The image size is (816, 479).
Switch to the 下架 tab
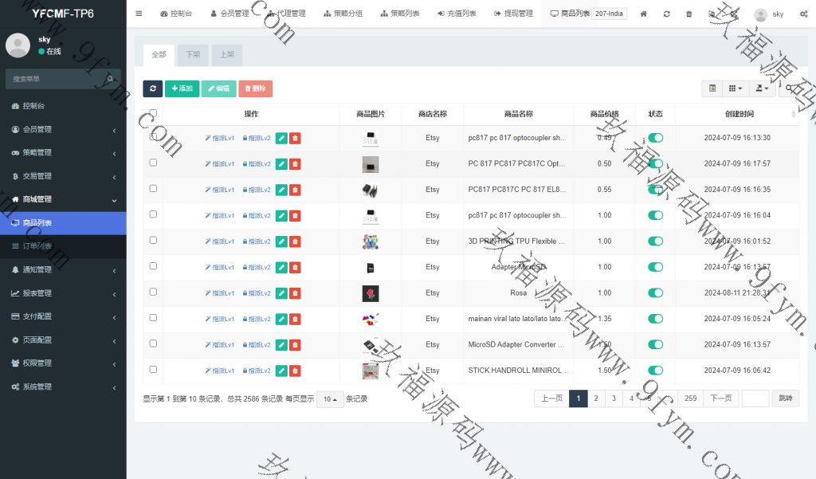point(193,55)
